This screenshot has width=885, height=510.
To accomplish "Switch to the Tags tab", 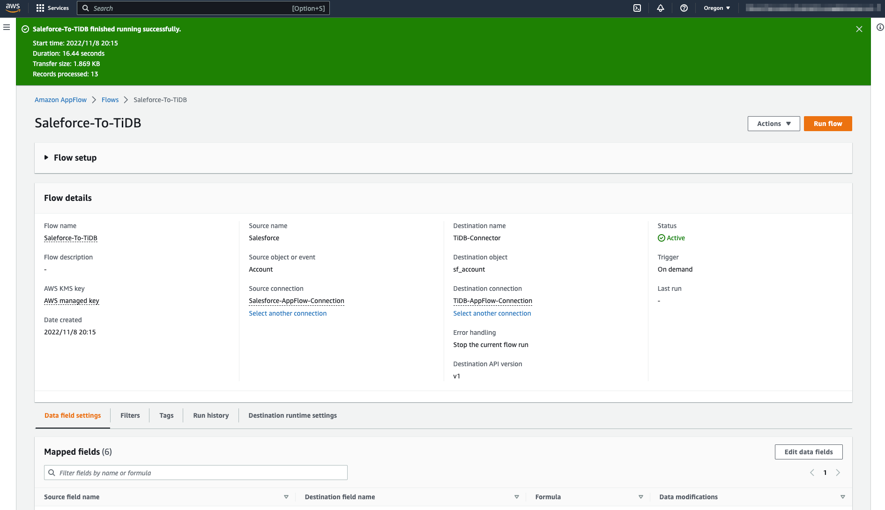I will point(166,415).
